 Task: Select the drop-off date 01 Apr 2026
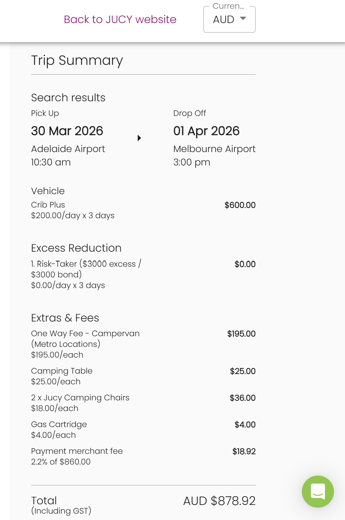(x=206, y=131)
